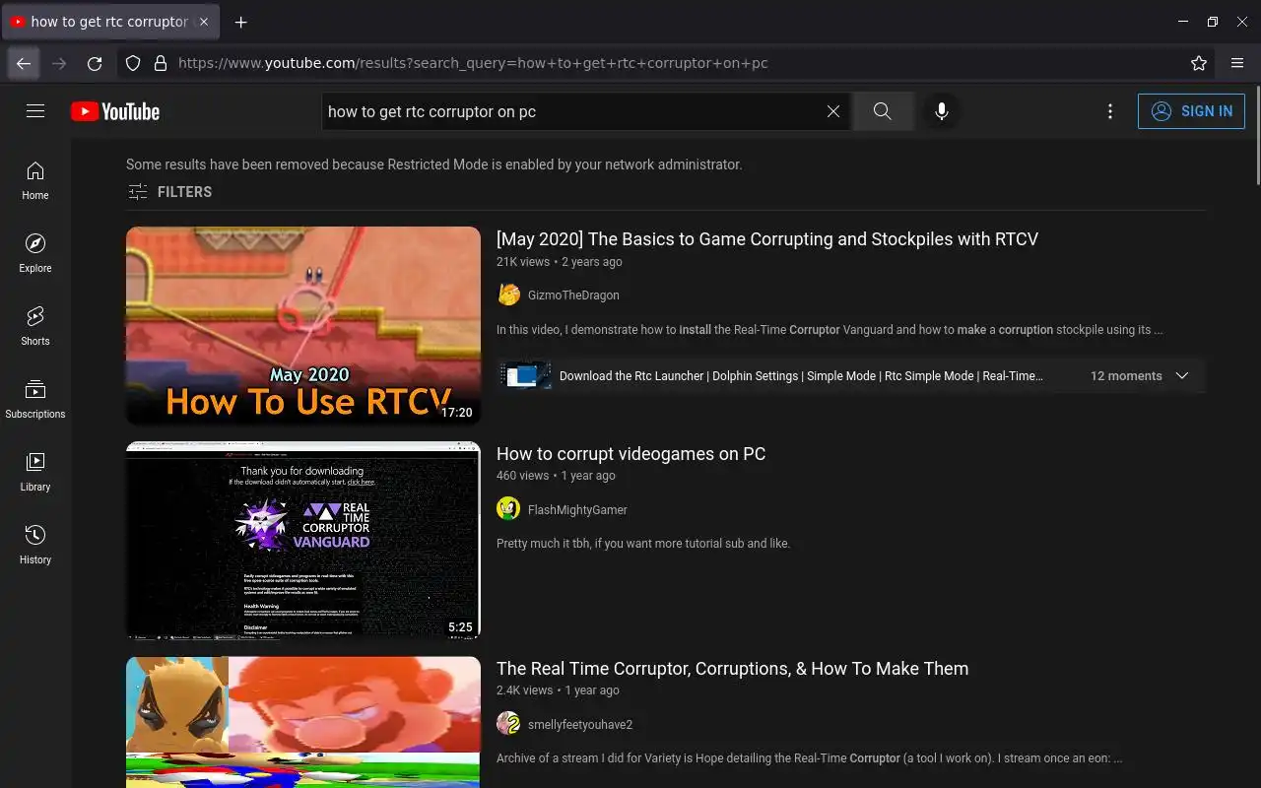
Task: Open the three-dot settings menu
Action: [x=1110, y=111]
